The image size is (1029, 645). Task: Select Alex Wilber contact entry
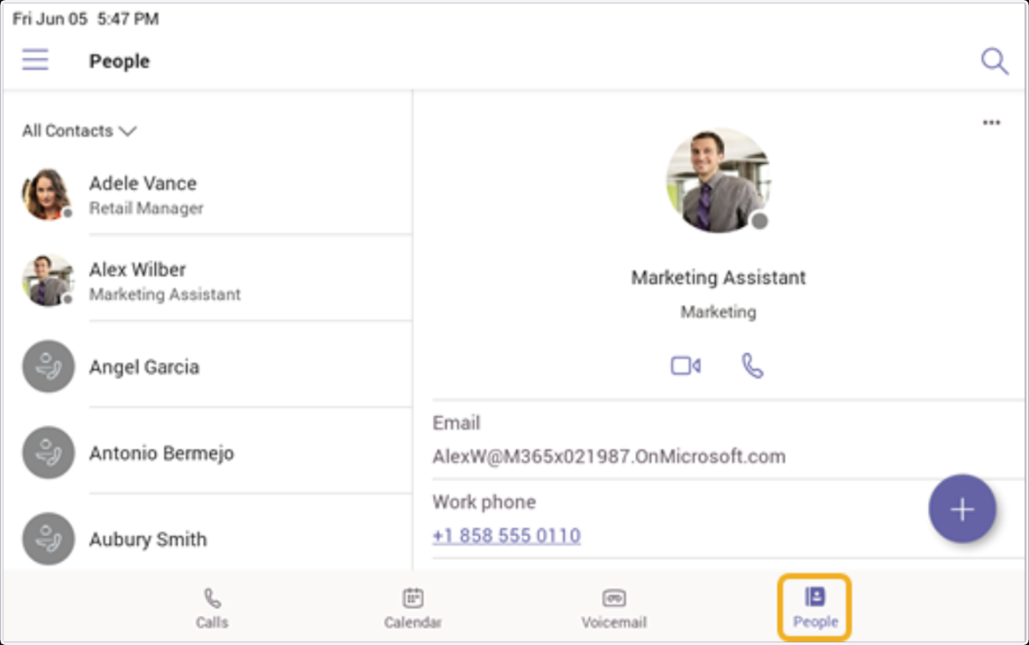pyautogui.click(x=207, y=280)
